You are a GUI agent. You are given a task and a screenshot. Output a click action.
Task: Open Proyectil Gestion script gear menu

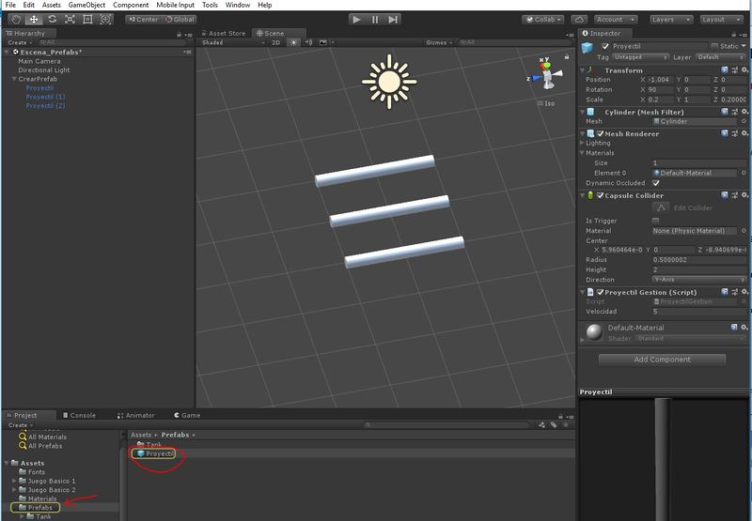tap(744, 292)
